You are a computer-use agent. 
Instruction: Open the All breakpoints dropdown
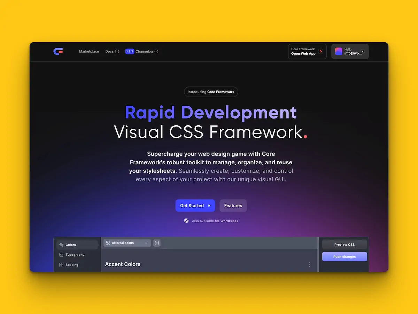tap(126, 243)
